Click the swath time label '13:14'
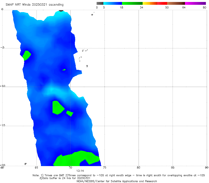Image resolution: width=209 pixels, height=183 pixels. (80, 171)
